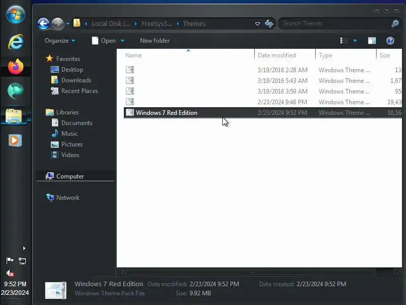Viewport: 406px width, 305px height.
Task: Open the address bar previous locations dropdown
Action: pos(257,24)
